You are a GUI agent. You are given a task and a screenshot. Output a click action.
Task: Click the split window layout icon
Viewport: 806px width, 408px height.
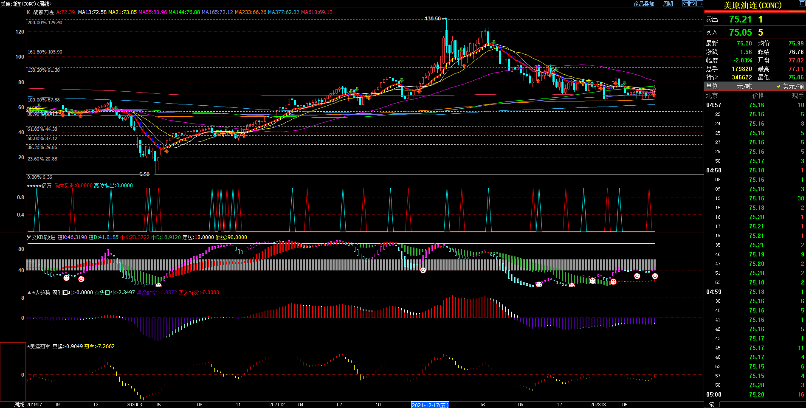pyautogui.click(x=699, y=3)
